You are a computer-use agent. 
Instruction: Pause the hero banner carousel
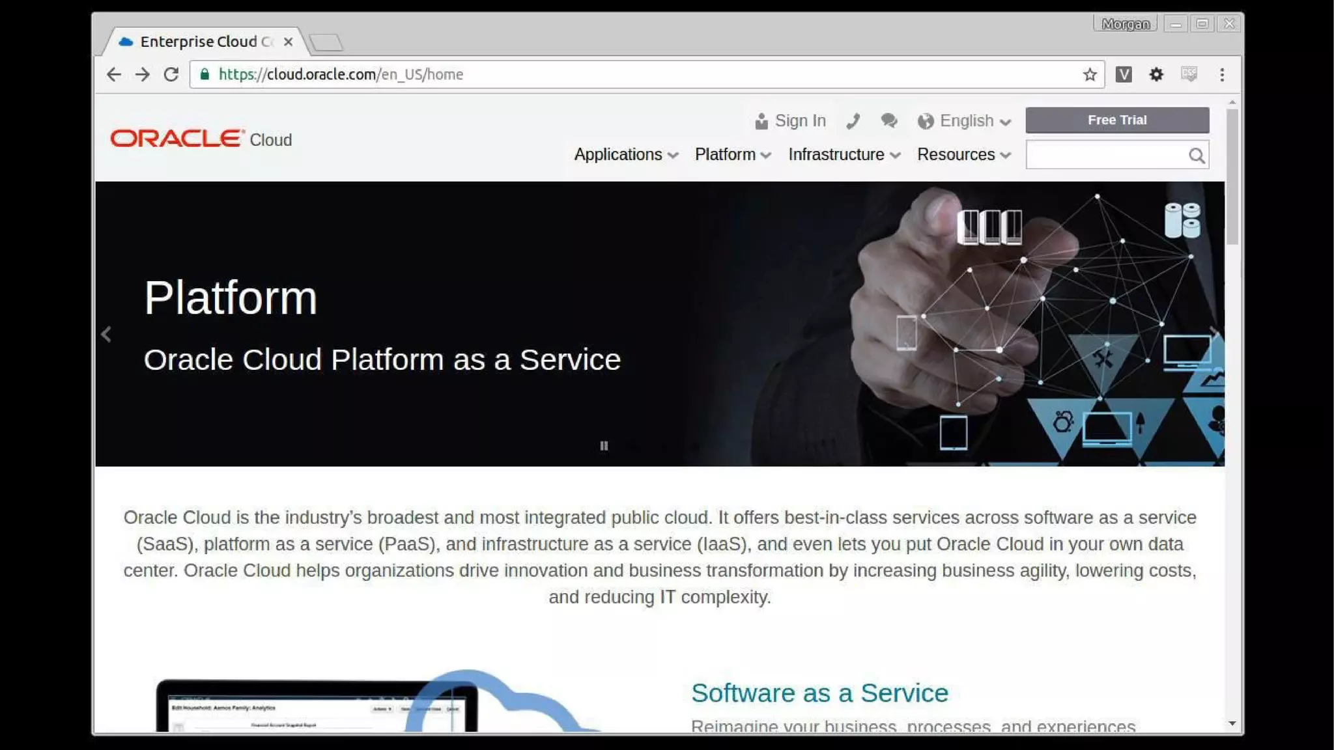point(604,446)
